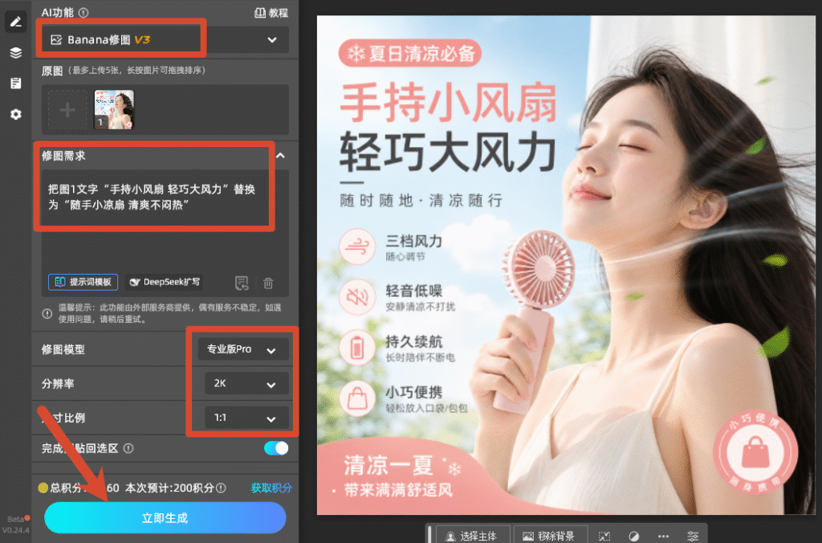Open the Banana修图 V3 function dropdown
Viewport: 822px width, 543px height.
pos(165,39)
